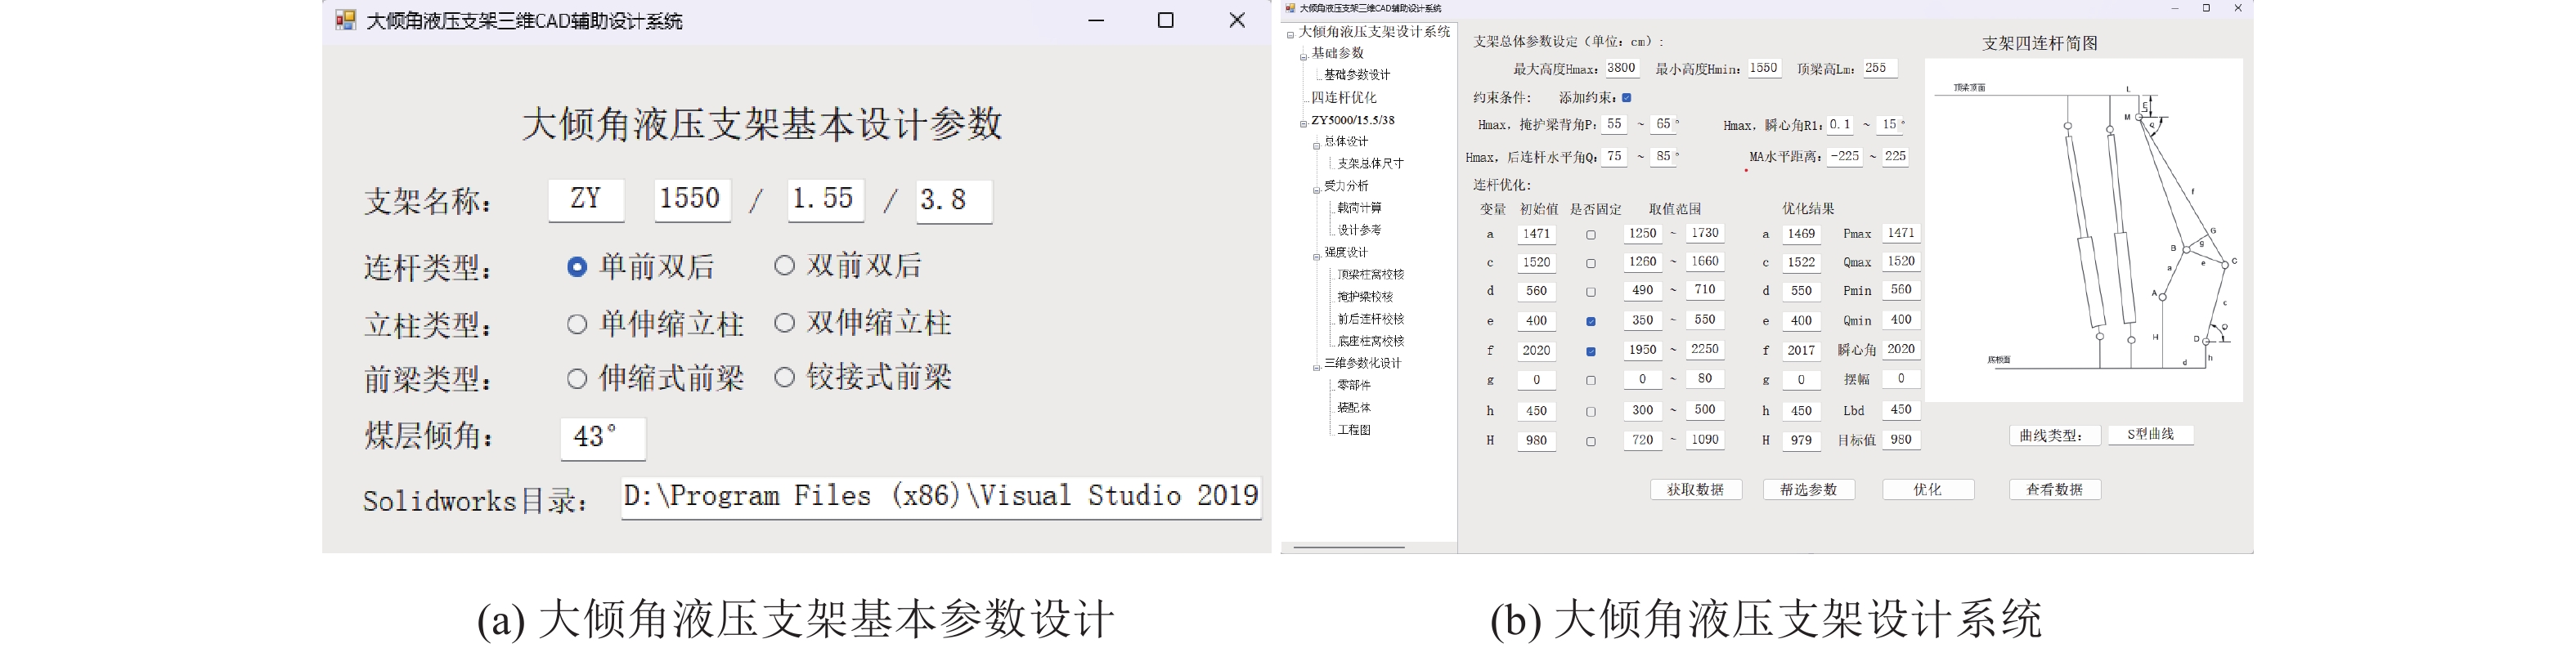Maximize the basic parameter design window
Viewport: 2576px width, 648px height.
click(x=1165, y=20)
